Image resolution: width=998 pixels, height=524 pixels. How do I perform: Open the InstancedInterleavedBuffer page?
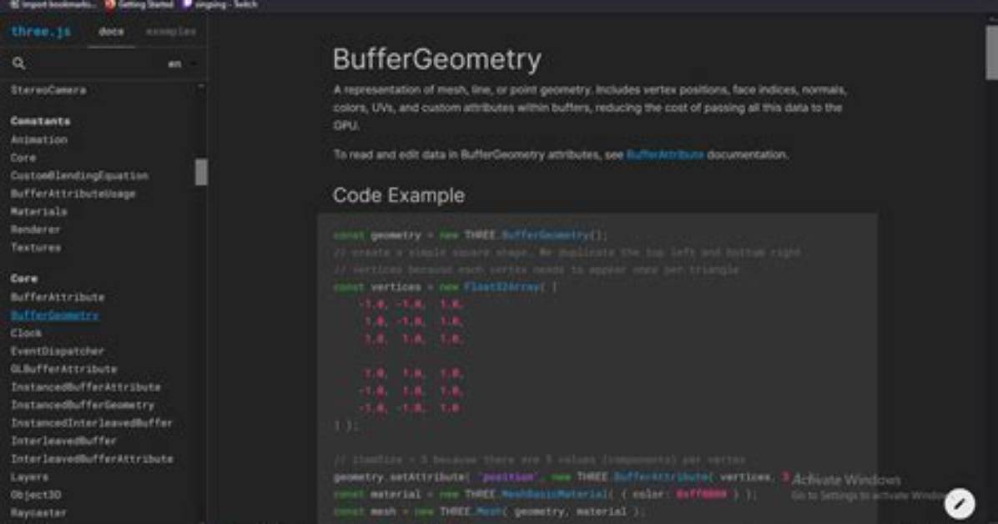click(92, 423)
